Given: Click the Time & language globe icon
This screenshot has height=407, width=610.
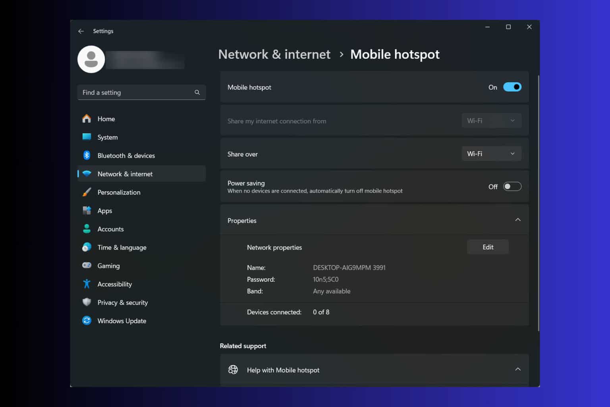Looking at the screenshot, I should (87, 247).
